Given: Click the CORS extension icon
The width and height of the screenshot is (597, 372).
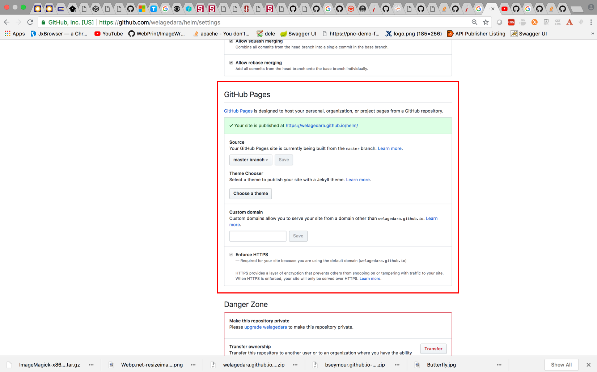Looking at the screenshot, I should (511, 22).
